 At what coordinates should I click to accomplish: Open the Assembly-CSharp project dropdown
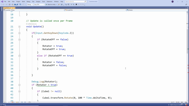point(34,10)
